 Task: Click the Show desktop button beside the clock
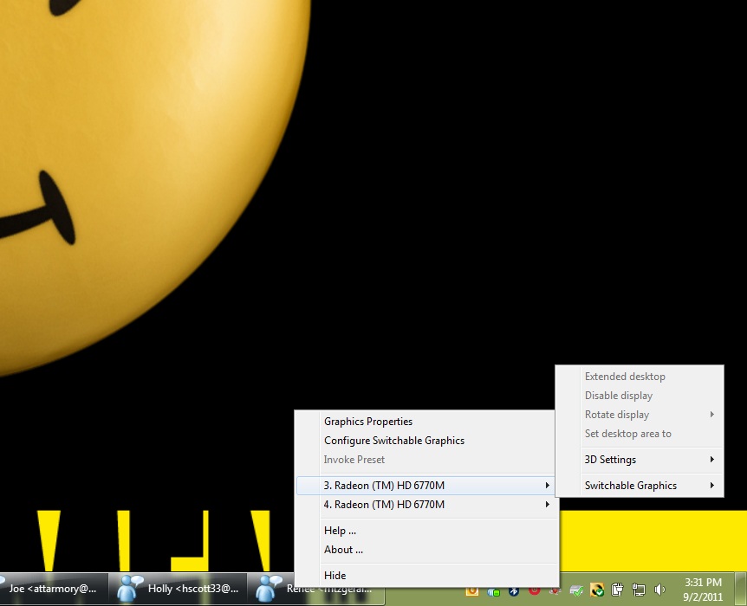click(740, 589)
